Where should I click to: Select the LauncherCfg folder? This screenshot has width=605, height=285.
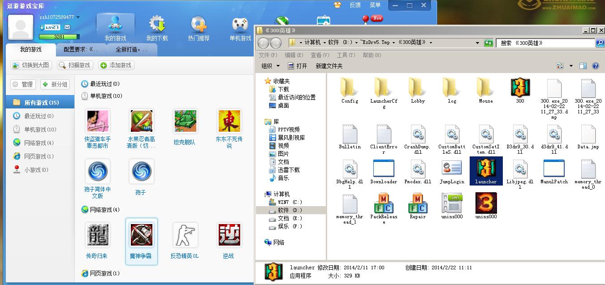[x=384, y=87]
